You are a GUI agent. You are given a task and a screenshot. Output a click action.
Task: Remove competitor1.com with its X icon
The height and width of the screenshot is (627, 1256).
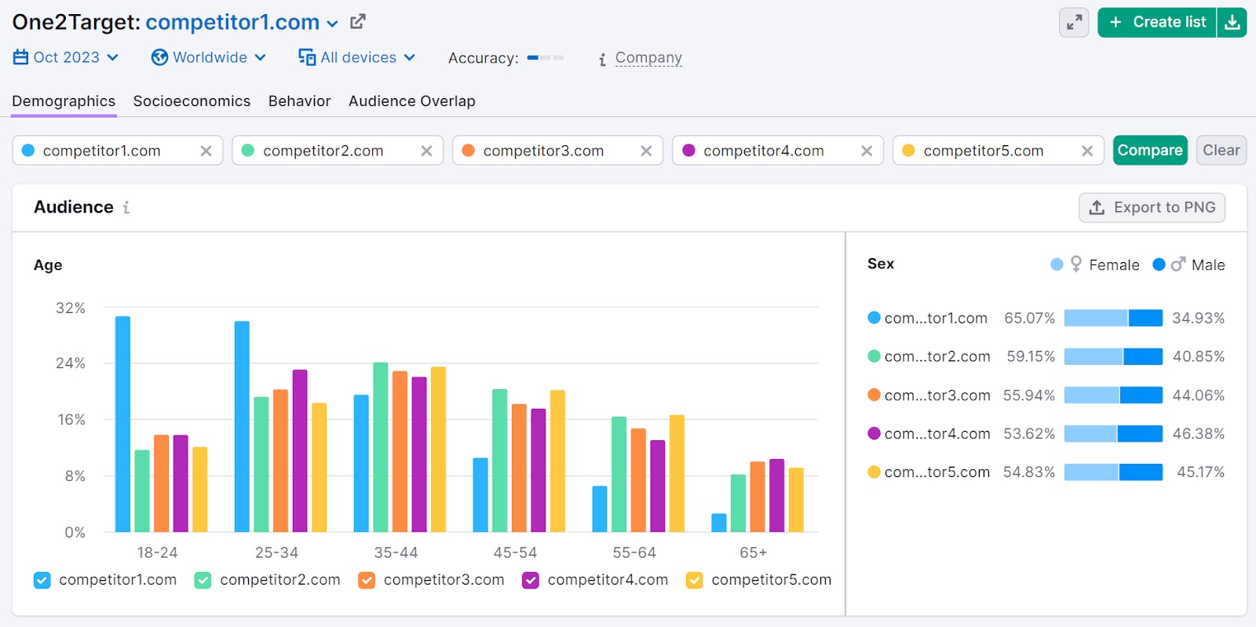[x=206, y=151]
